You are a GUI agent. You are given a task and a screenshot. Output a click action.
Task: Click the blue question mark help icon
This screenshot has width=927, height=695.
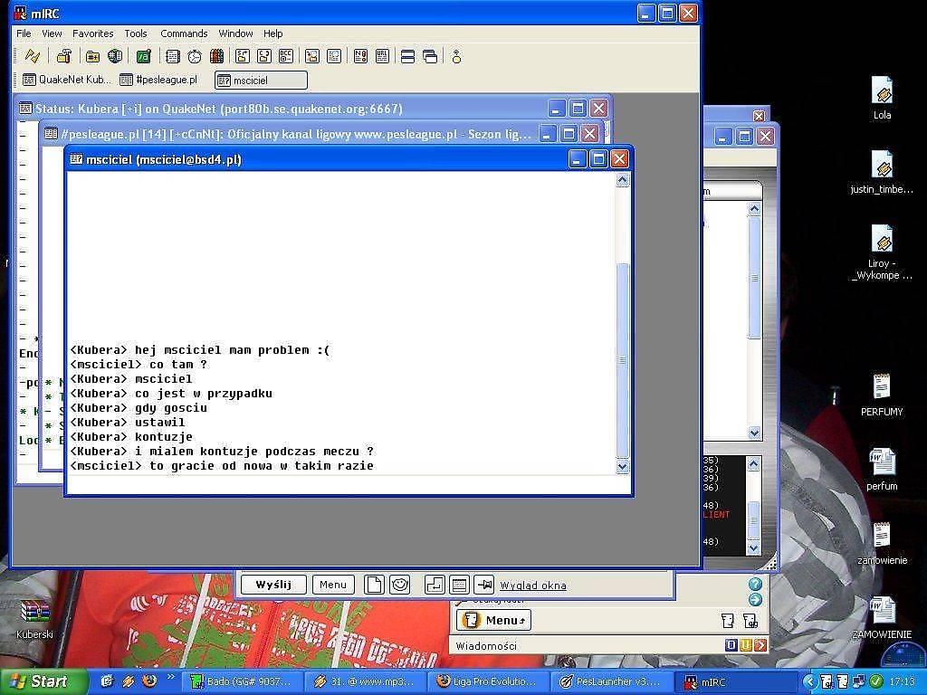(x=756, y=584)
